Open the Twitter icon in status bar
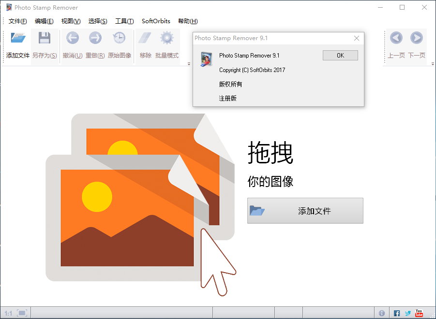The width and height of the screenshot is (436, 319). tap(408, 313)
